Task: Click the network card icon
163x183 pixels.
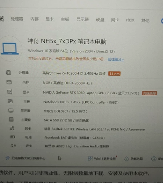Action: [x=12, y=128]
